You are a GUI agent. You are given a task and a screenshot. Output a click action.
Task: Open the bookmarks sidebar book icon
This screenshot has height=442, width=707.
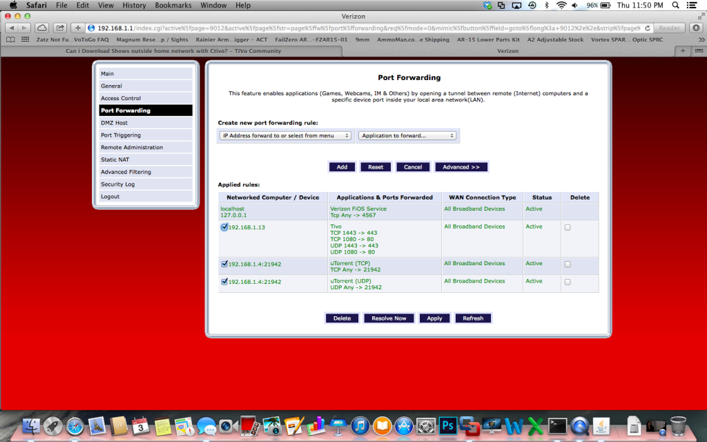pyautogui.click(x=10, y=39)
